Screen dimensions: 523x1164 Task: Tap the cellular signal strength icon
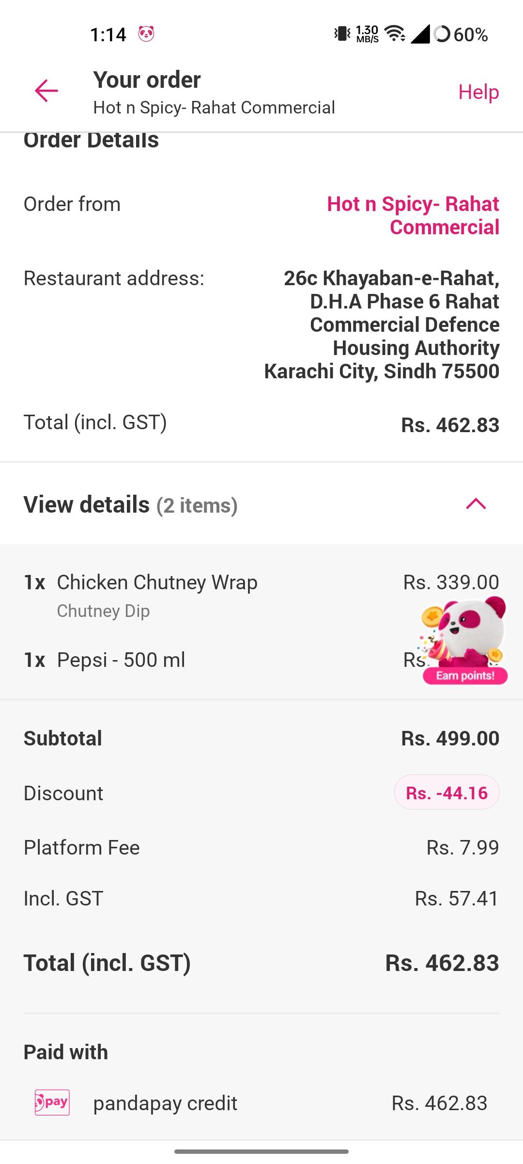click(x=420, y=34)
